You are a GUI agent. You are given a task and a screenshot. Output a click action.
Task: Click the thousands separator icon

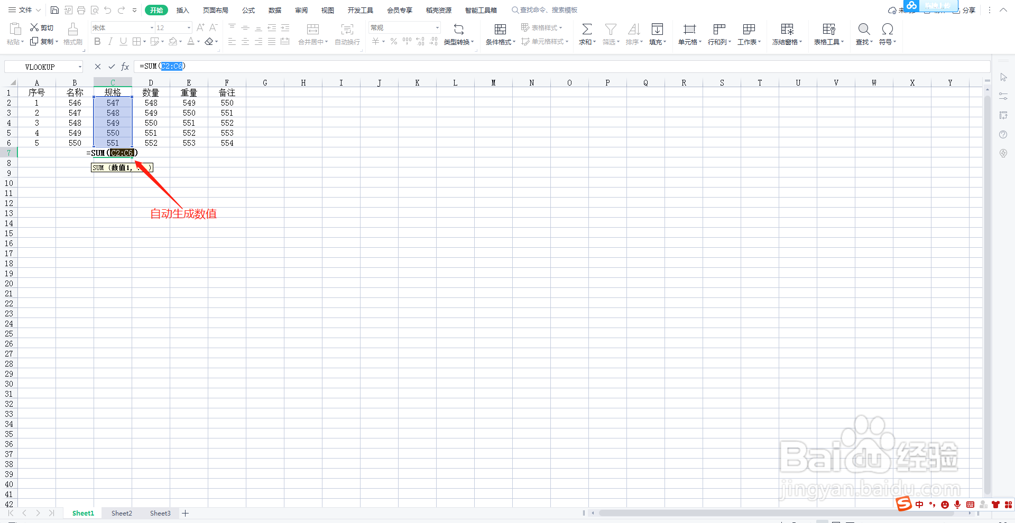[407, 41]
